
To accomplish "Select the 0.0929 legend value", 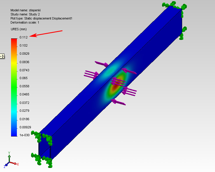I will (24, 54).
